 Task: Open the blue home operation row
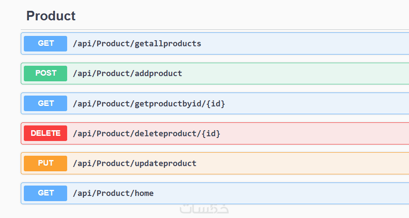click(x=303, y=193)
